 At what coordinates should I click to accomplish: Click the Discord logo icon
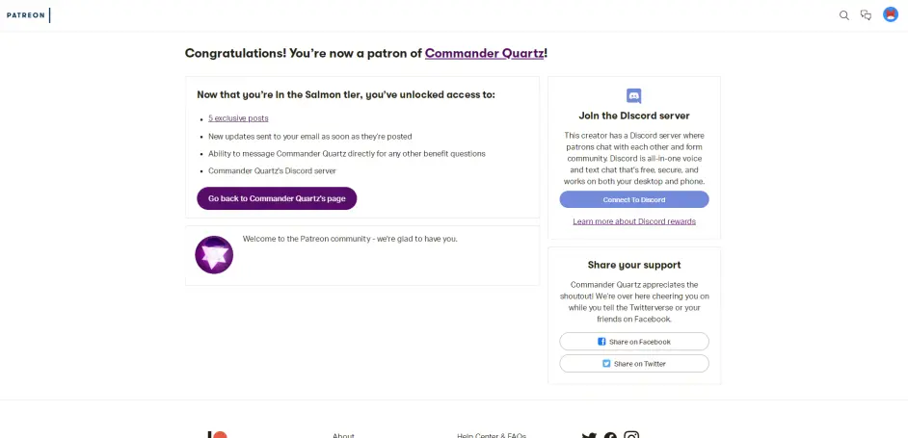pos(634,96)
